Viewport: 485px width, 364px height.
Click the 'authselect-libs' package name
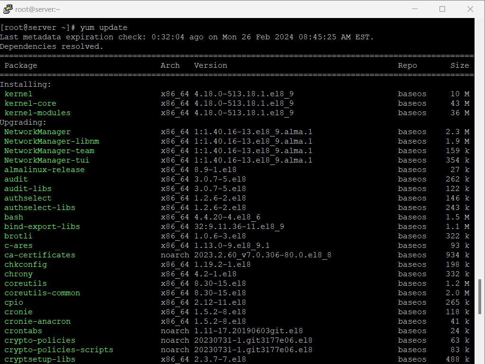39,208
